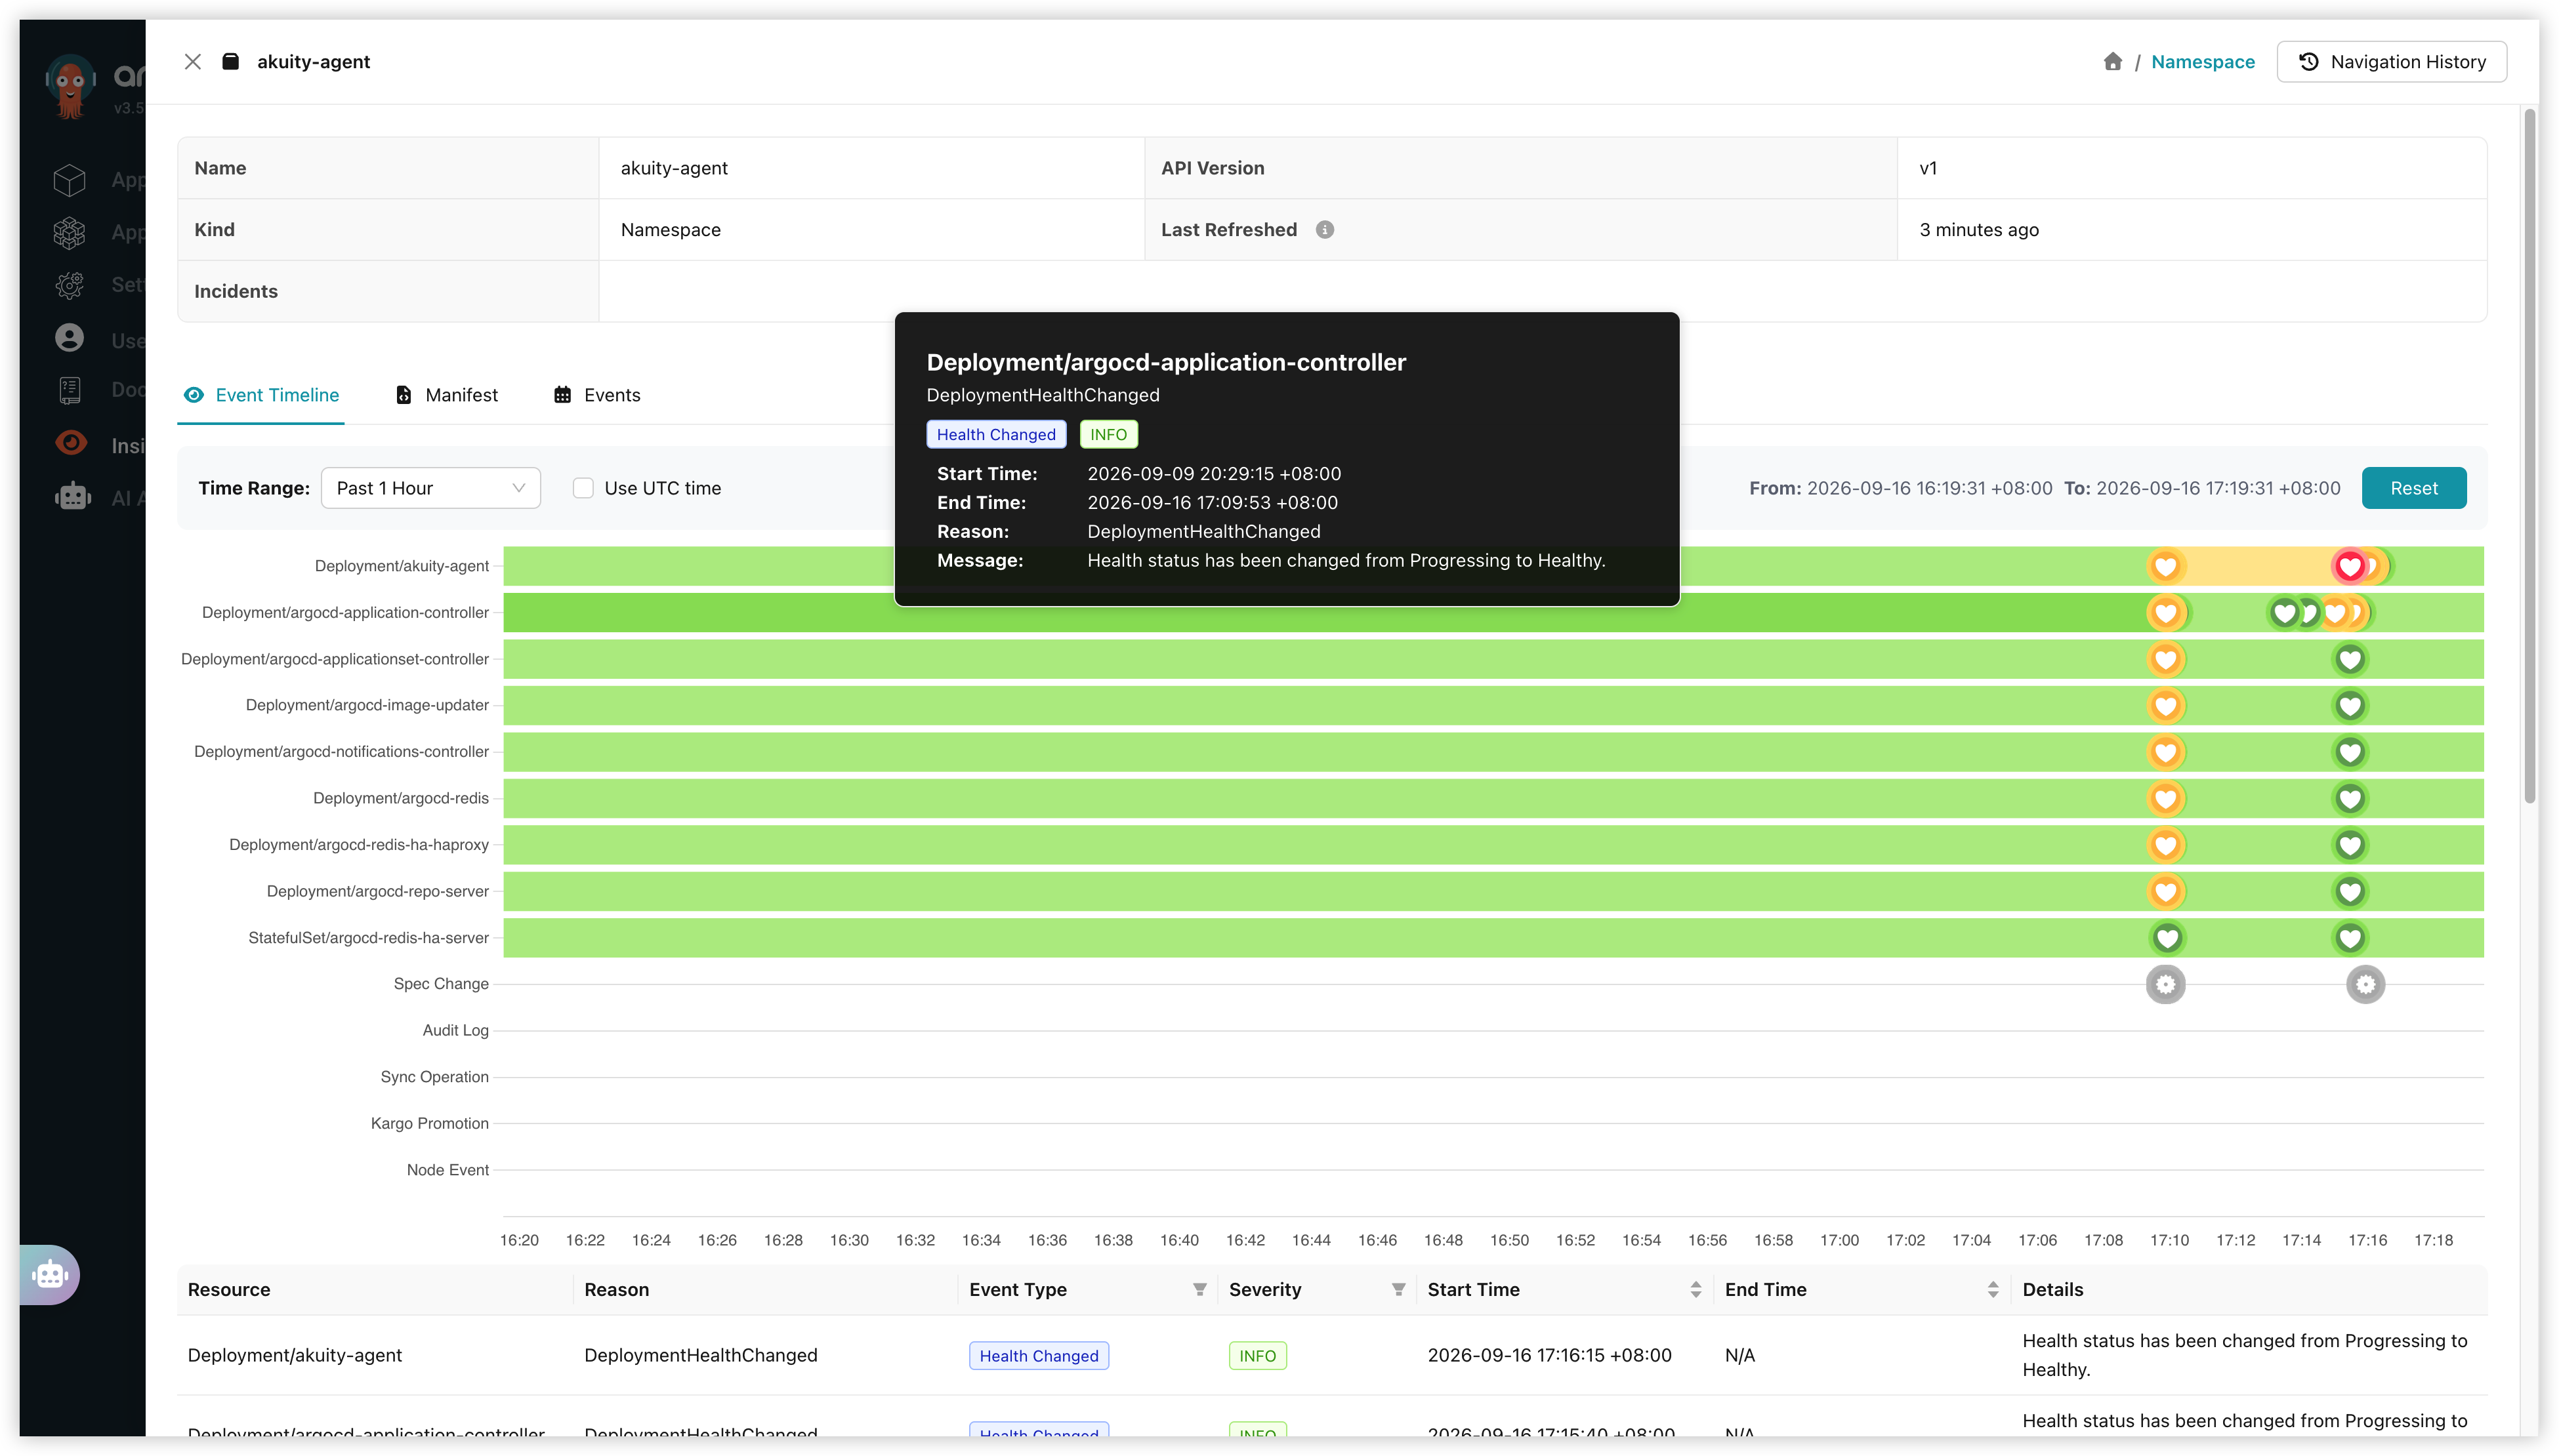This screenshot has height=1456, width=2559.
Task: Click the Kargo Promotion timeline row label
Action: coord(429,1124)
